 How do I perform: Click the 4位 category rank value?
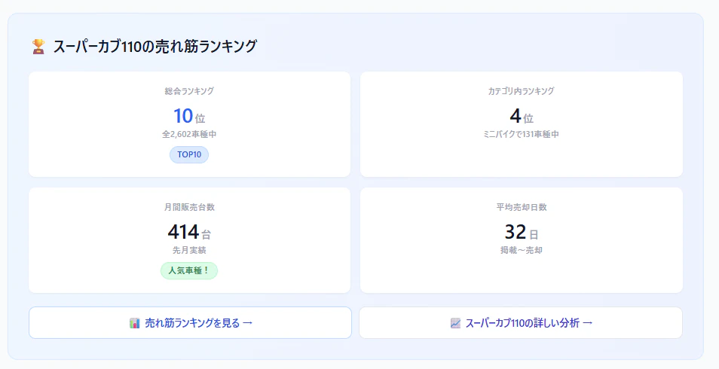[522, 116]
